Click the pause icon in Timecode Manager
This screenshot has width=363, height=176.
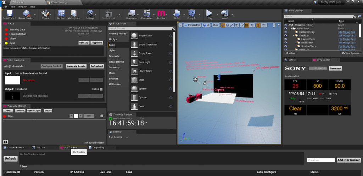click(6, 142)
